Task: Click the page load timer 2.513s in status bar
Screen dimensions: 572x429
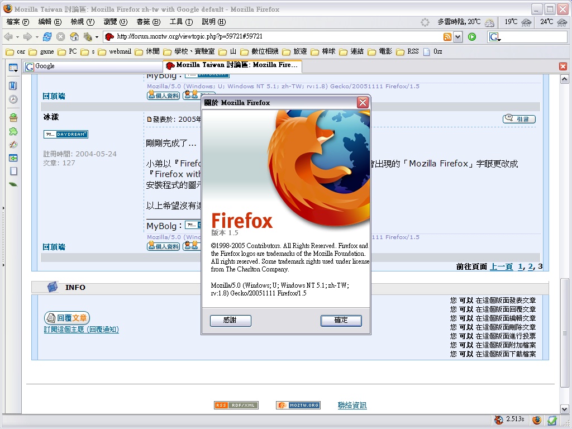Action: tap(515, 419)
